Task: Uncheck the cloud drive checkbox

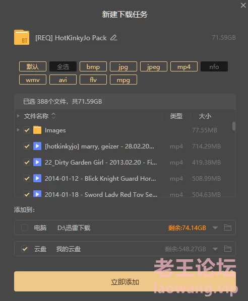Action: 25,249
